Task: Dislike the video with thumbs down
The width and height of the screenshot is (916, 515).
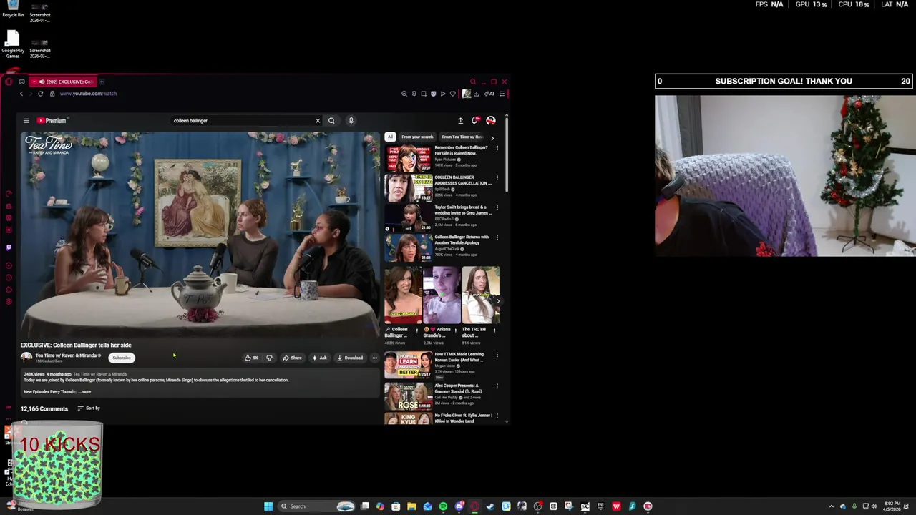Action: tap(269, 358)
